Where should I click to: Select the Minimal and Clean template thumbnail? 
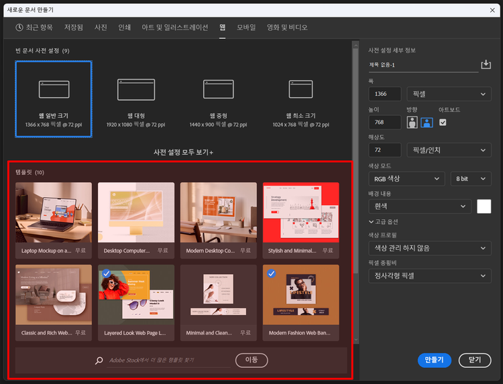click(219, 295)
